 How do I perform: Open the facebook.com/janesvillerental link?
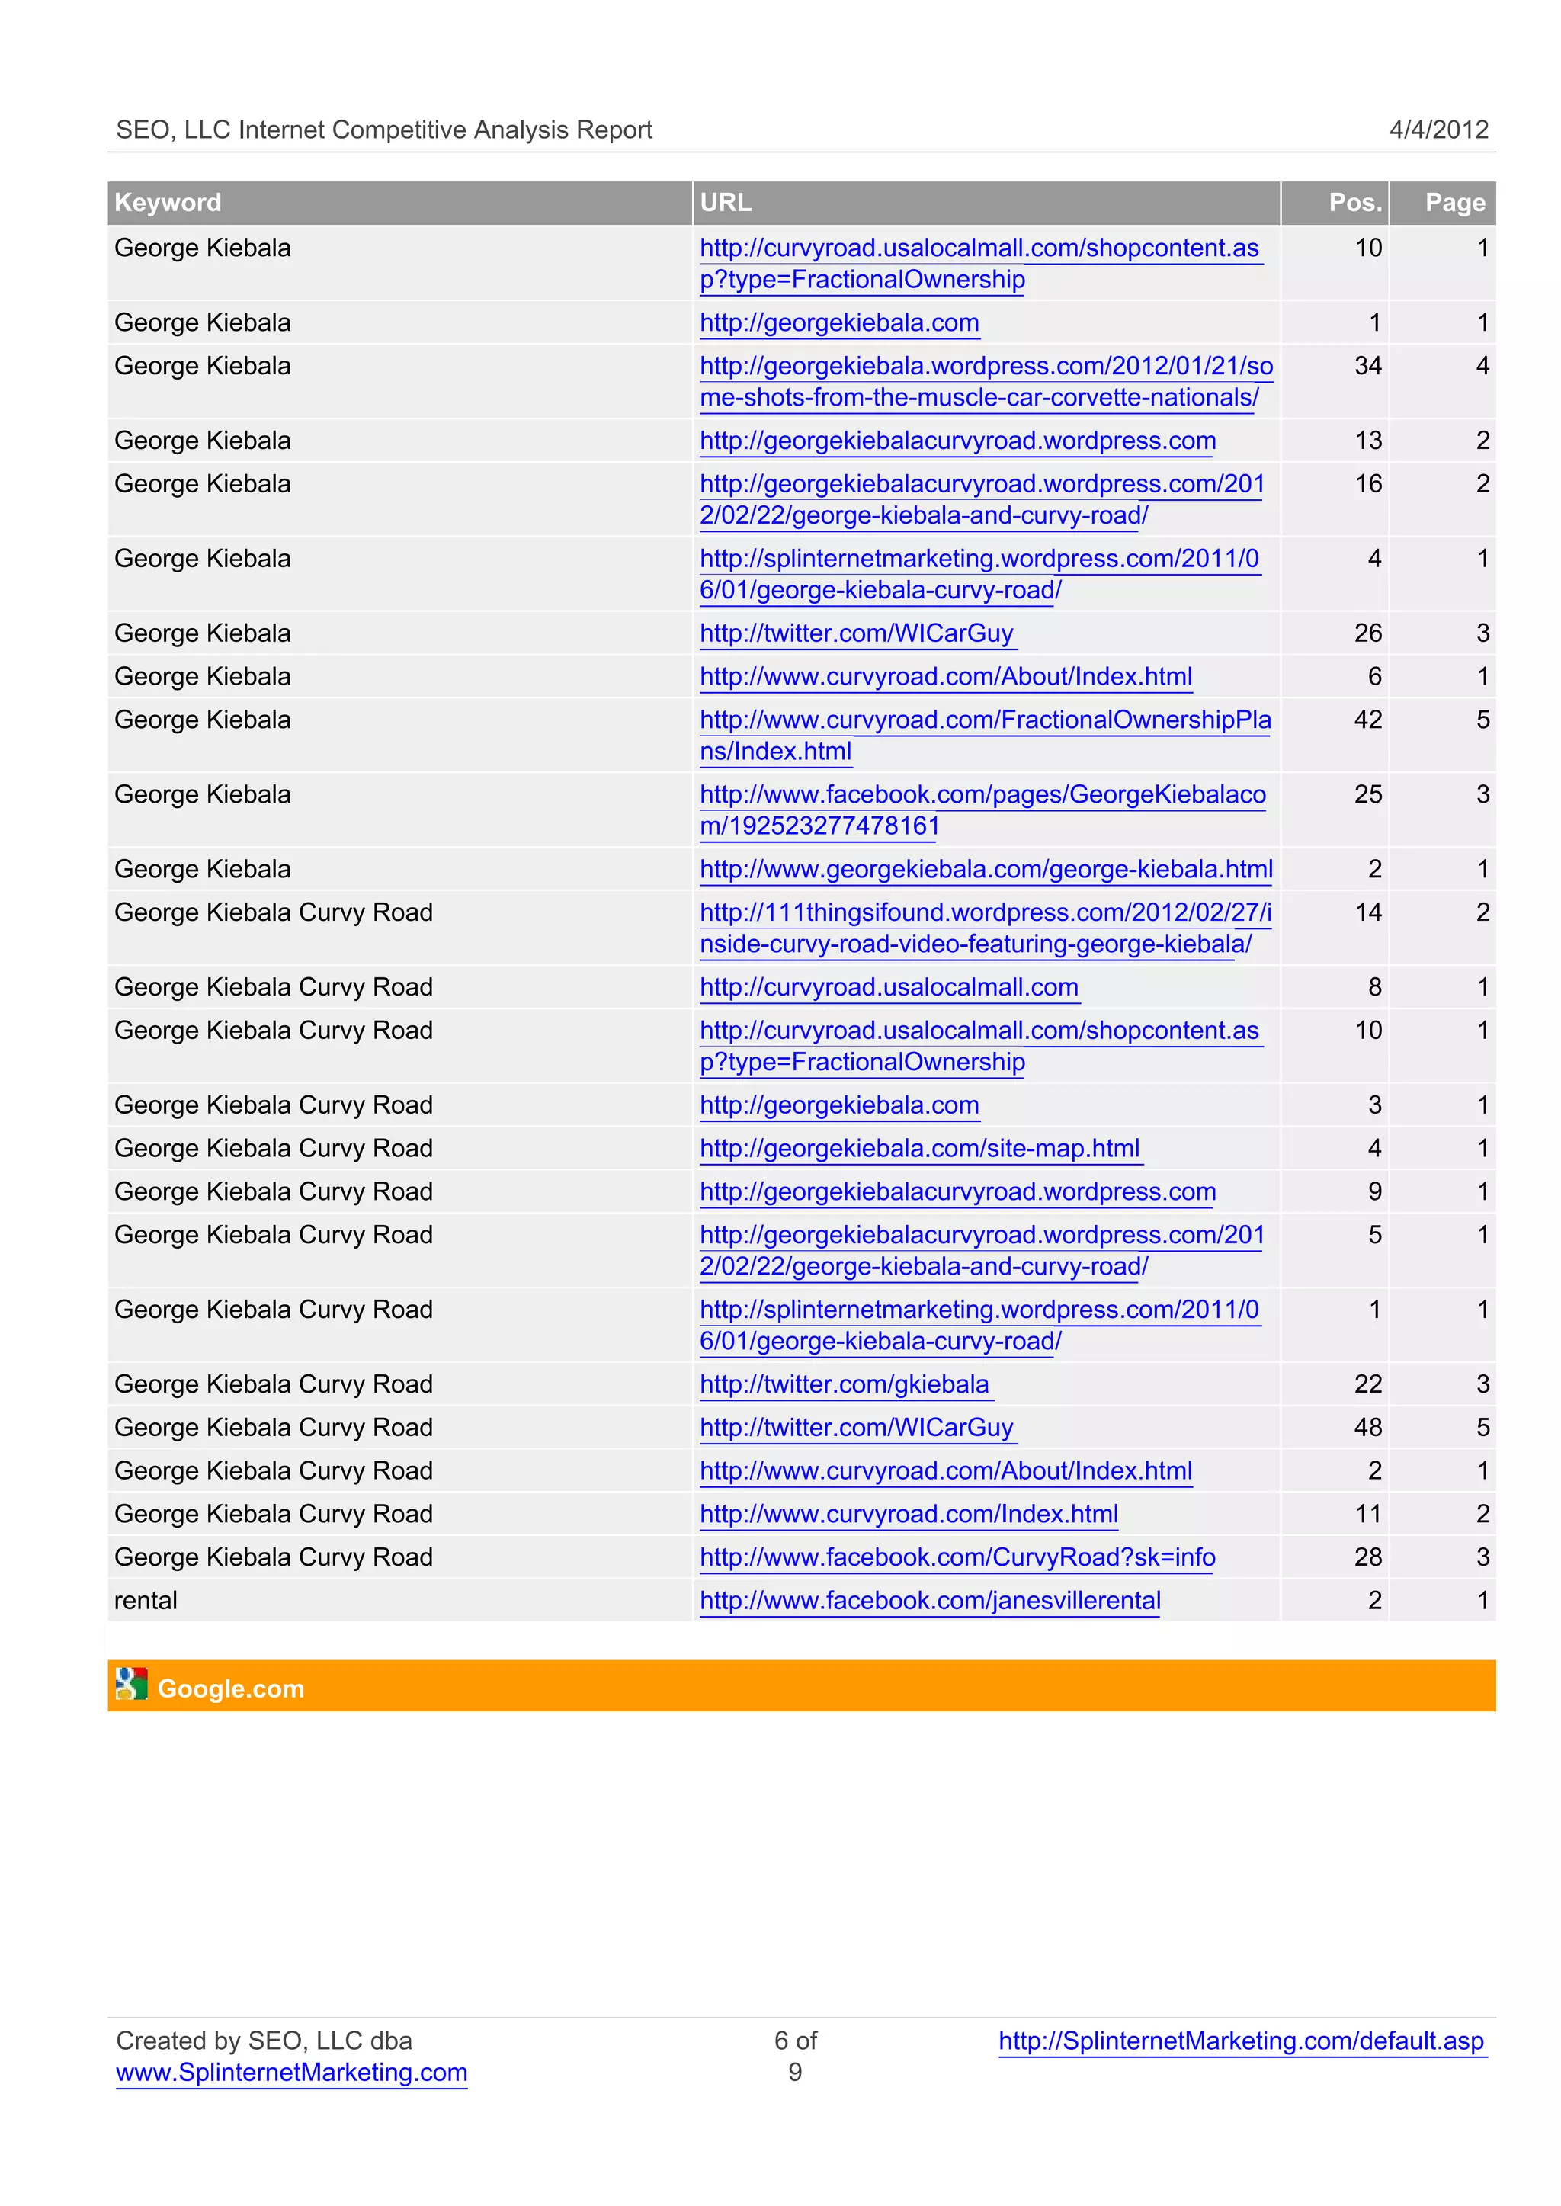pyautogui.click(x=931, y=1601)
